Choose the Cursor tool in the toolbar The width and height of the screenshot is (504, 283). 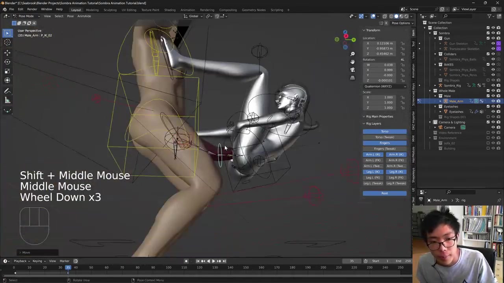[x=7, y=42]
